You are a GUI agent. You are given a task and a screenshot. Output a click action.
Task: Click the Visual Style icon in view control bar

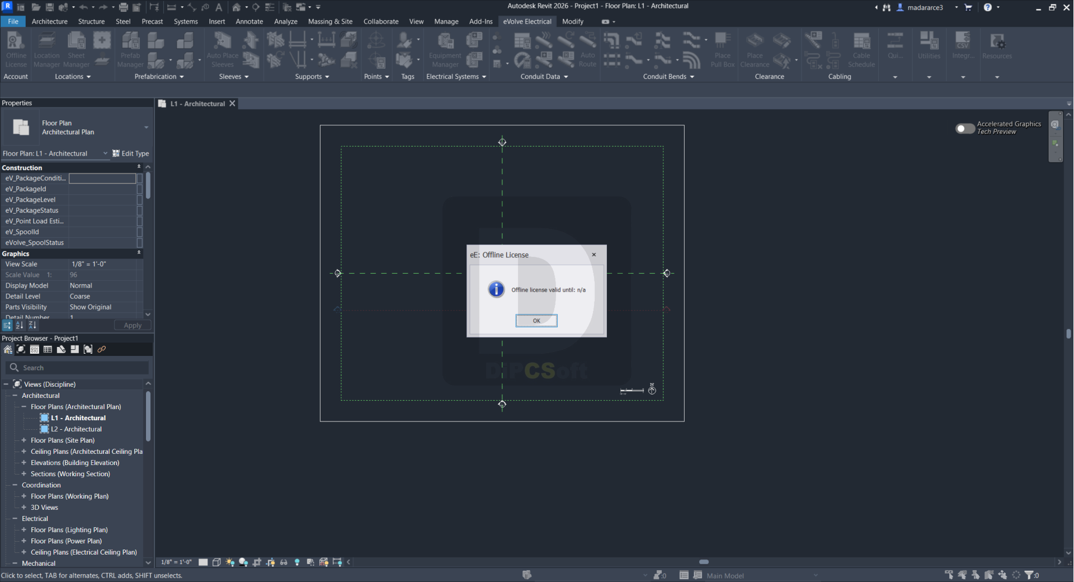click(x=216, y=562)
